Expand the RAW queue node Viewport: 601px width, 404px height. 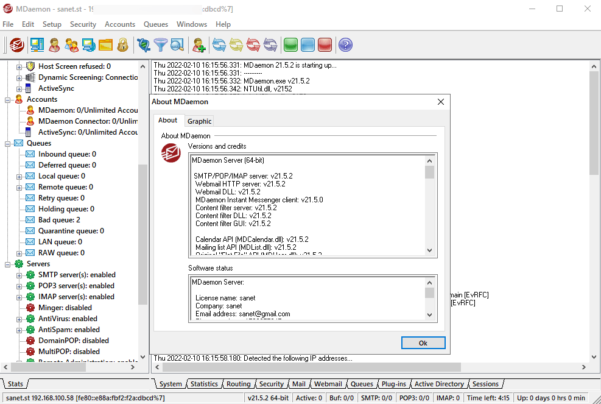[x=19, y=253]
